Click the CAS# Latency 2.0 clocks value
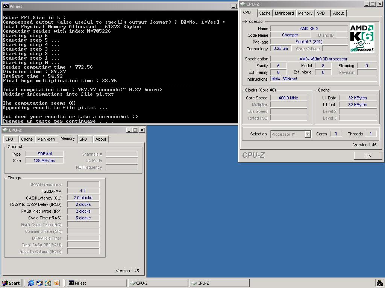The image size is (385, 288). pyautogui.click(x=83, y=198)
